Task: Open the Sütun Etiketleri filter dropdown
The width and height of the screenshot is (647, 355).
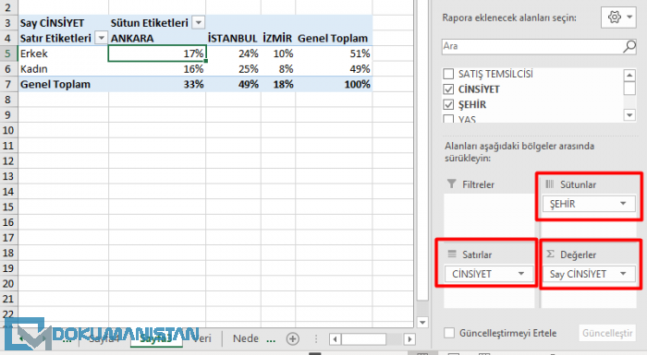Action: point(199,23)
